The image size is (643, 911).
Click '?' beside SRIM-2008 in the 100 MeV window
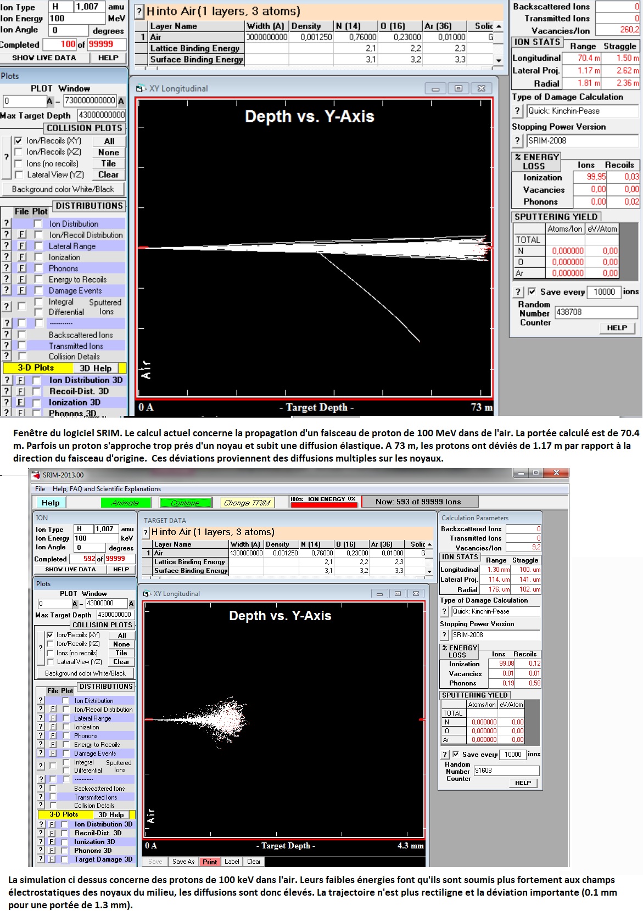517,141
